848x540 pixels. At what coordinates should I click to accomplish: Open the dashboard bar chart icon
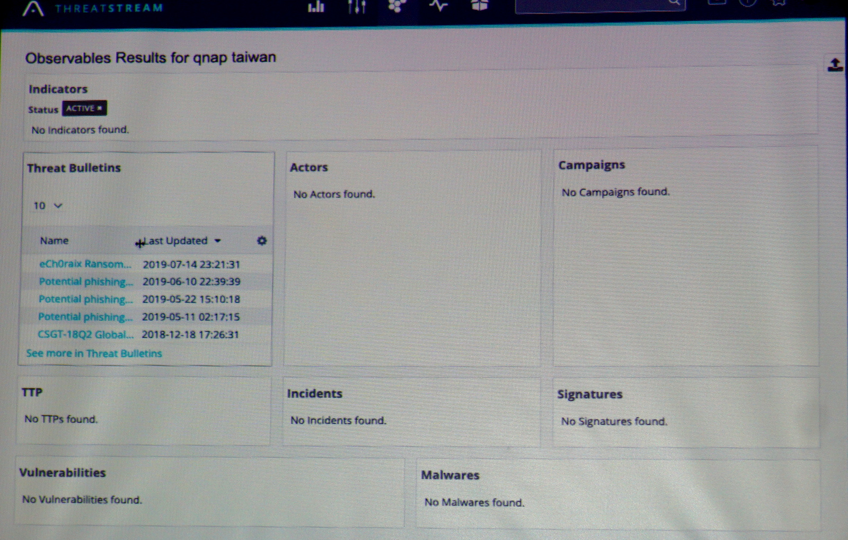[x=316, y=6]
